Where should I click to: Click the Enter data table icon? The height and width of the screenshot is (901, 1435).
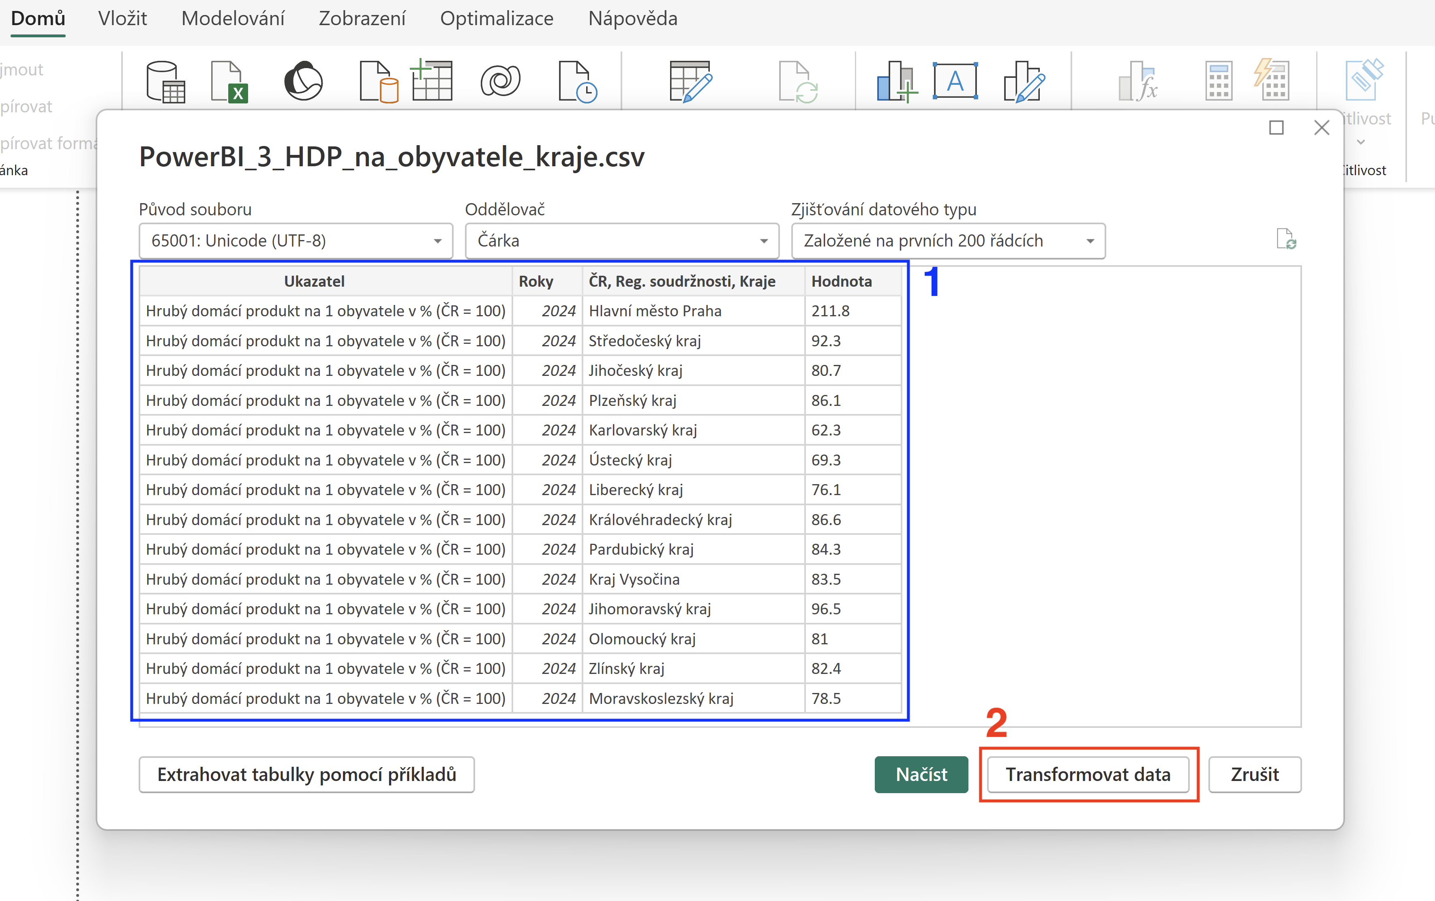coord(432,80)
